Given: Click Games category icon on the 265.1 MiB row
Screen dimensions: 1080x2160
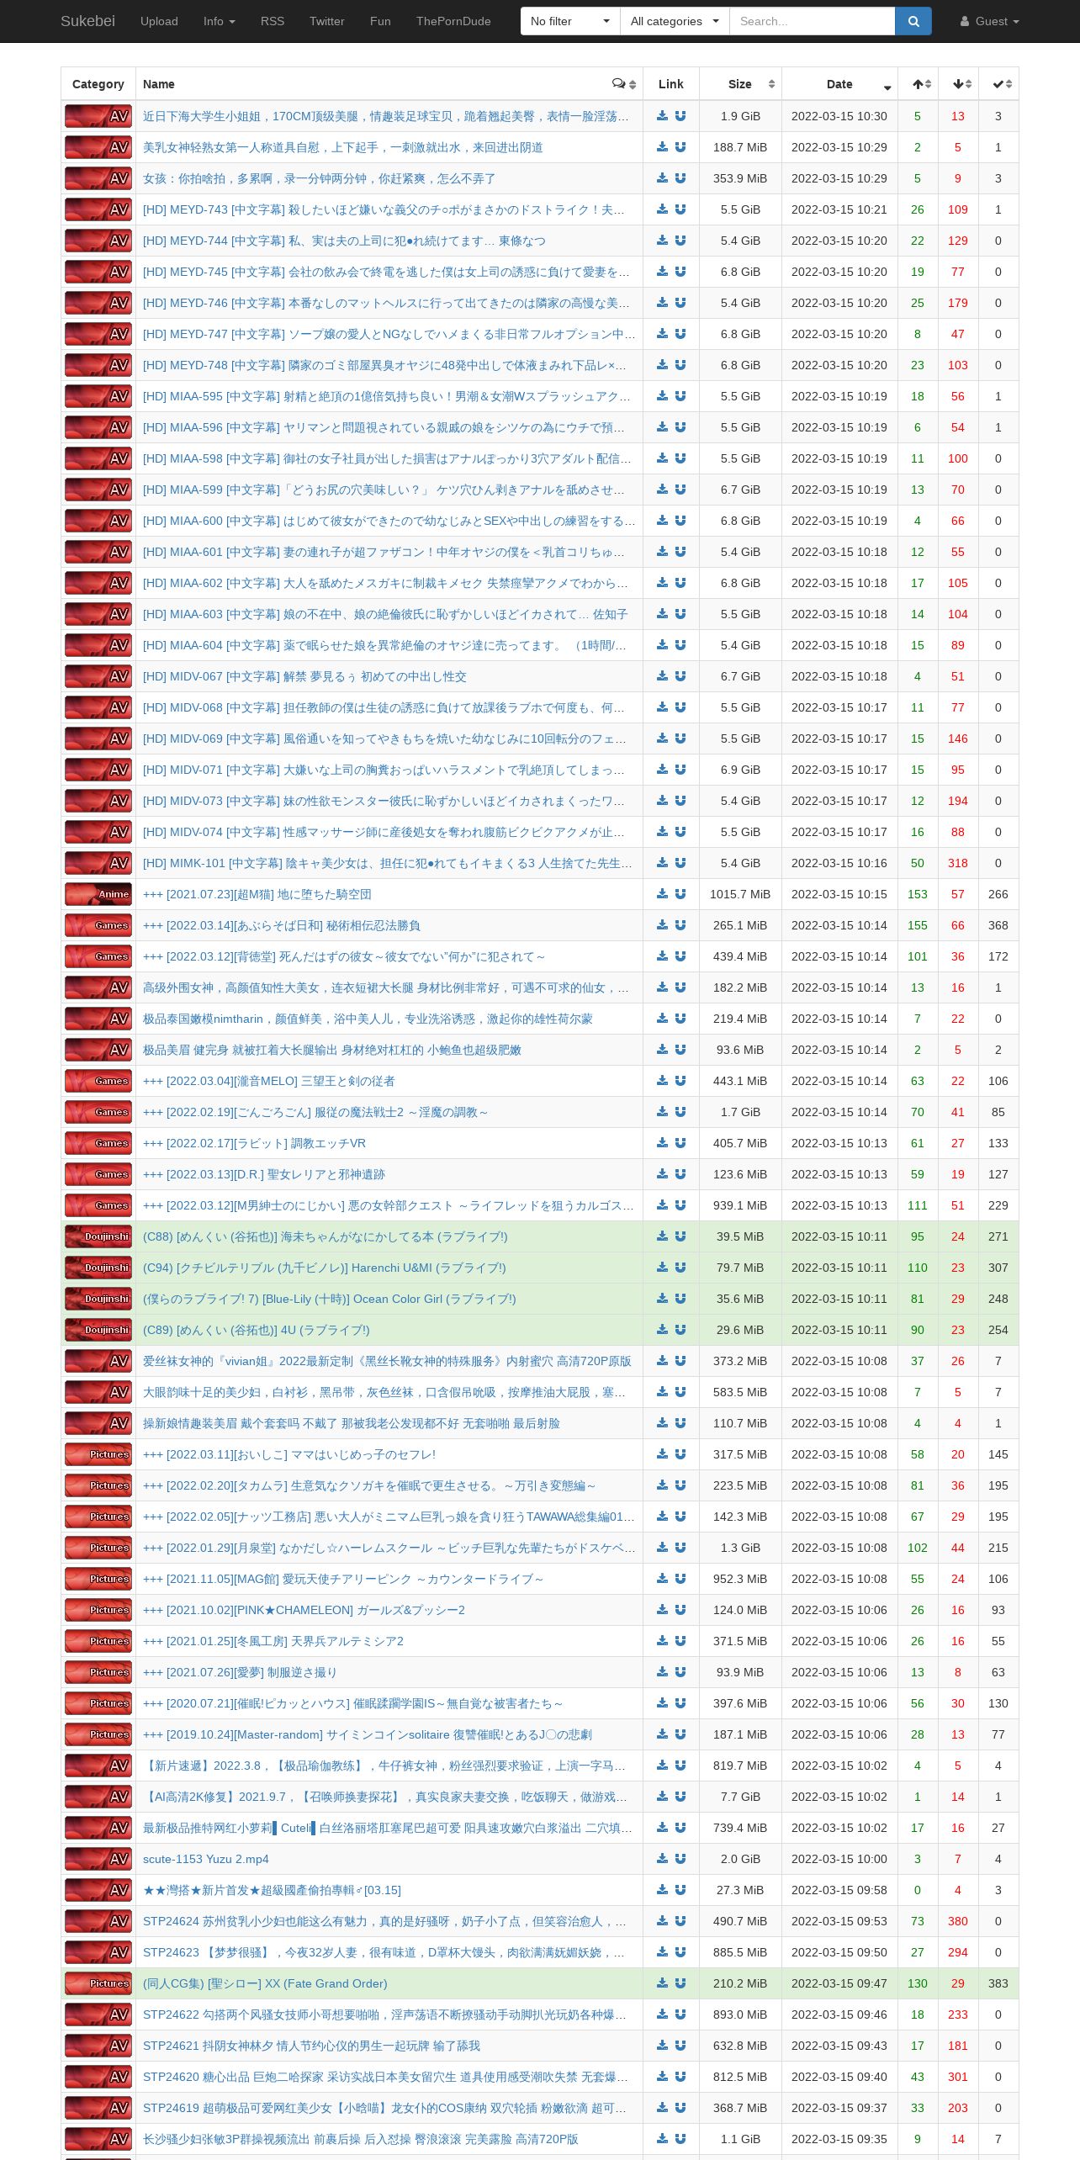Looking at the screenshot, I should click(x=98, y=925).
